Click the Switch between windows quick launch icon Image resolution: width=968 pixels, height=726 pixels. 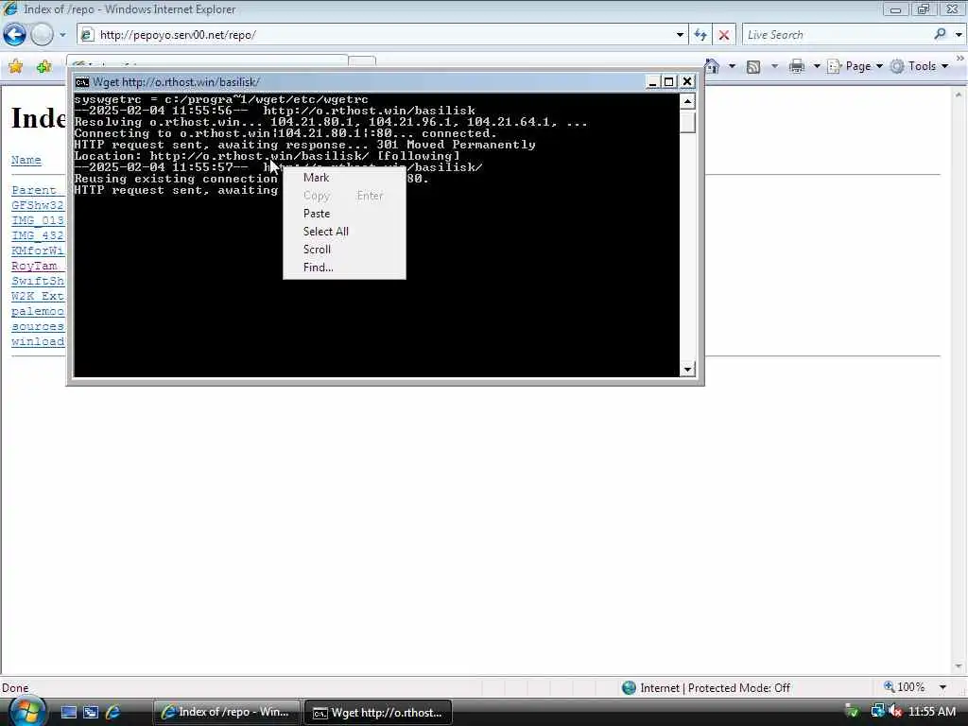pos(91,713)
